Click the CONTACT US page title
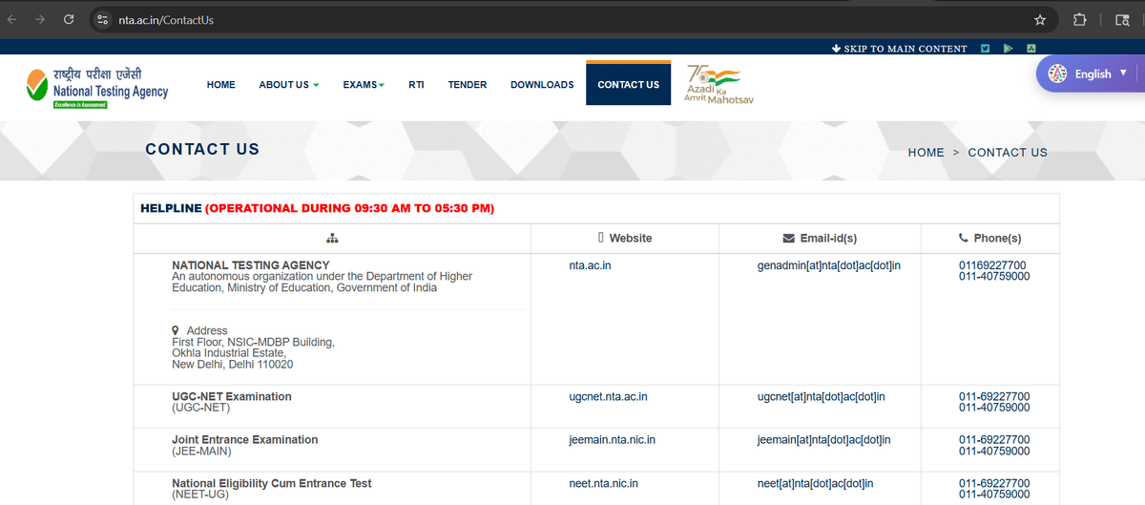Viewport: 1145px width, 505px height. (x=202, y=149)
